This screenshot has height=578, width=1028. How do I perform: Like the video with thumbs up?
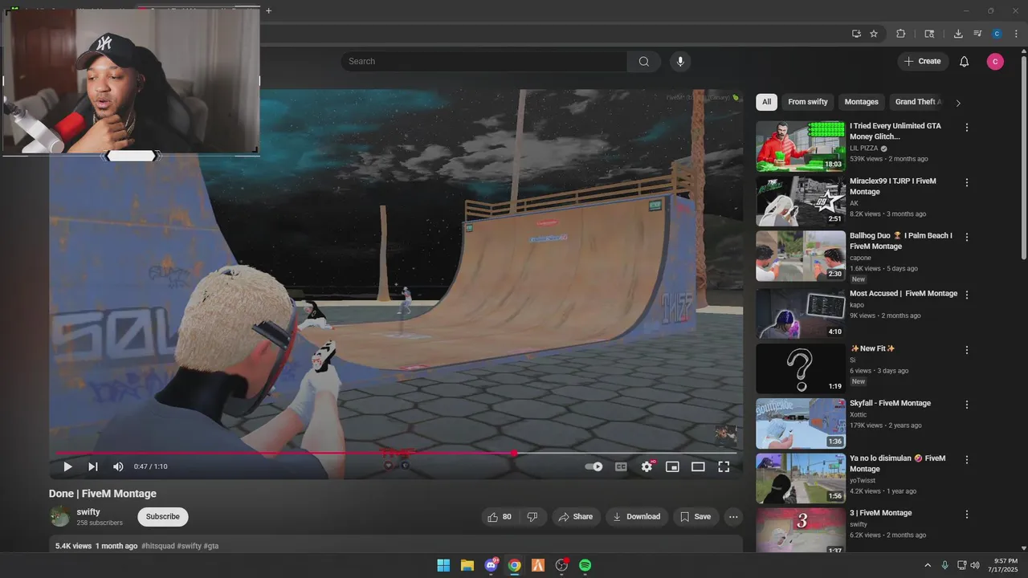point(500,517)
